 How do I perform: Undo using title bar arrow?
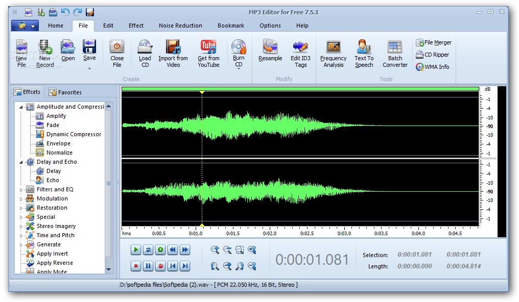click(65, 12)
